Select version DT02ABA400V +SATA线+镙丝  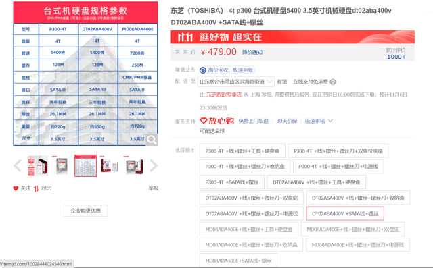[x=345, y=214]
